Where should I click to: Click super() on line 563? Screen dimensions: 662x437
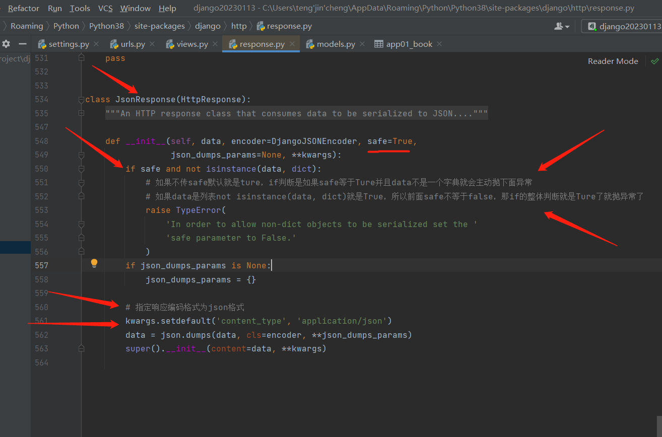pyautogui.click(x=143, y=348)
